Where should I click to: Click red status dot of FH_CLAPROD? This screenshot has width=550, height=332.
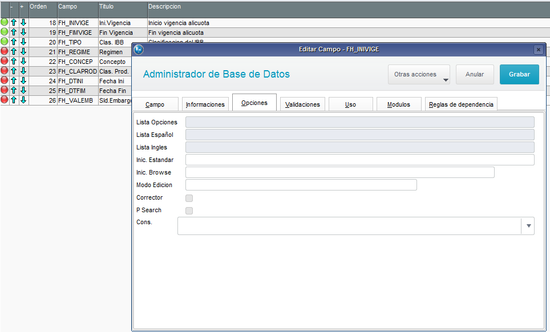[x=4, y=71]
